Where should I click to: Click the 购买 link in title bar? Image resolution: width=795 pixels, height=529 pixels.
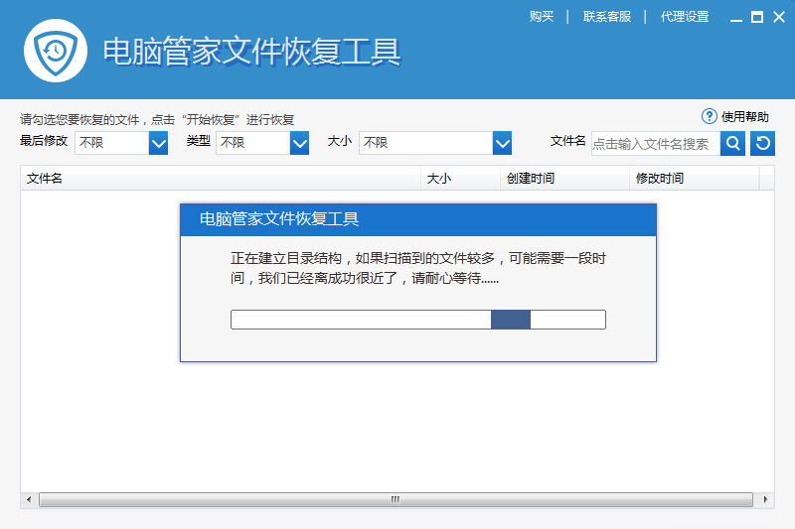tap(542, 17)
